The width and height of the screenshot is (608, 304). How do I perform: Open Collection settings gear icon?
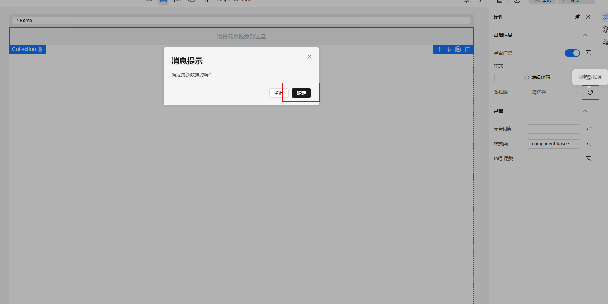coord(40,49)
